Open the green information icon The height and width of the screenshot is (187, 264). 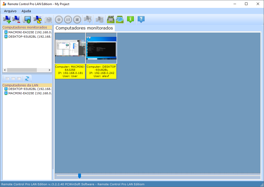click(x=130, y=19)
